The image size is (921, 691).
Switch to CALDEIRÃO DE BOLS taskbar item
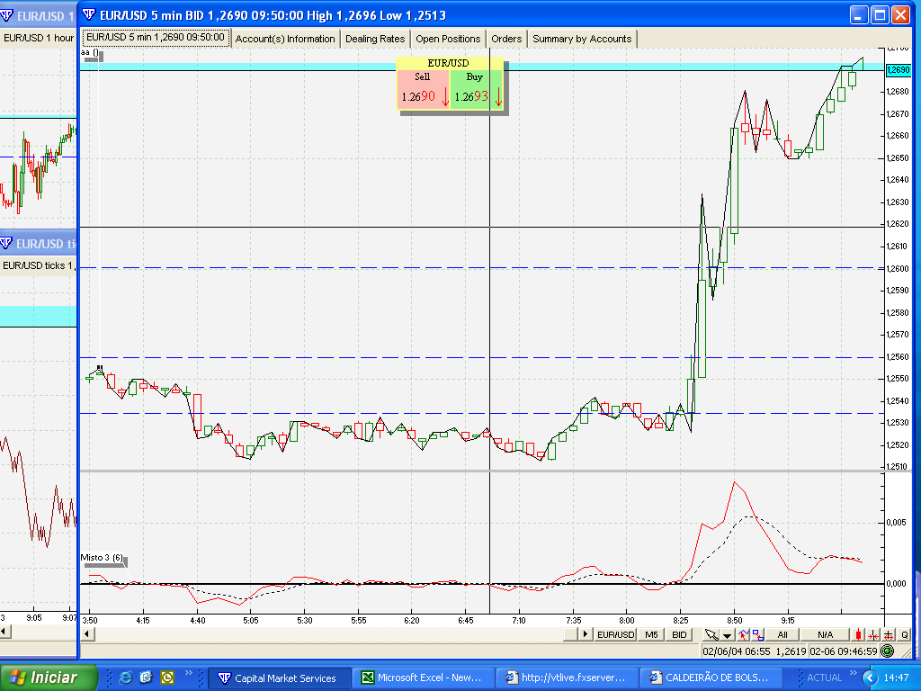(711, 678)
